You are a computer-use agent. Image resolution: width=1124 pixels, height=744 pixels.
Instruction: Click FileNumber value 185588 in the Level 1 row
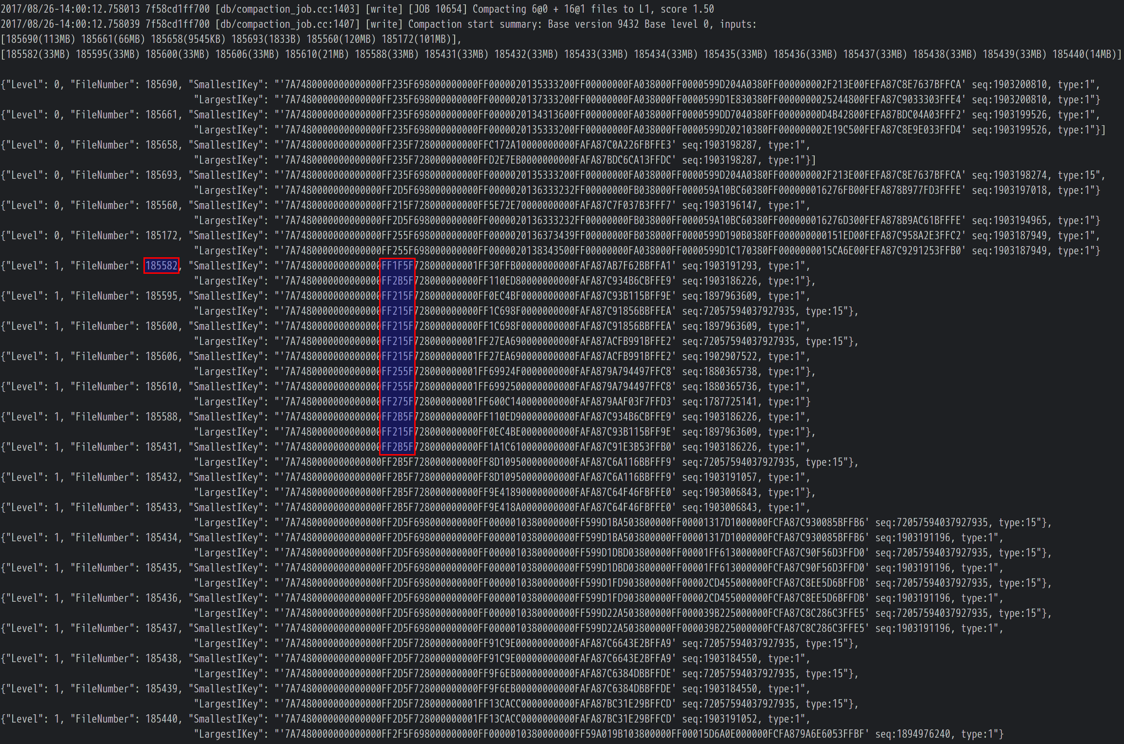pyautogui.click(x=161, y=417)
